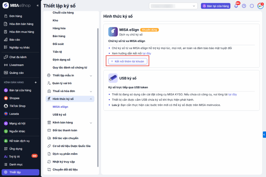Select MISA eSign submenu item
This screenshot has height=177, width=266.
60,107
